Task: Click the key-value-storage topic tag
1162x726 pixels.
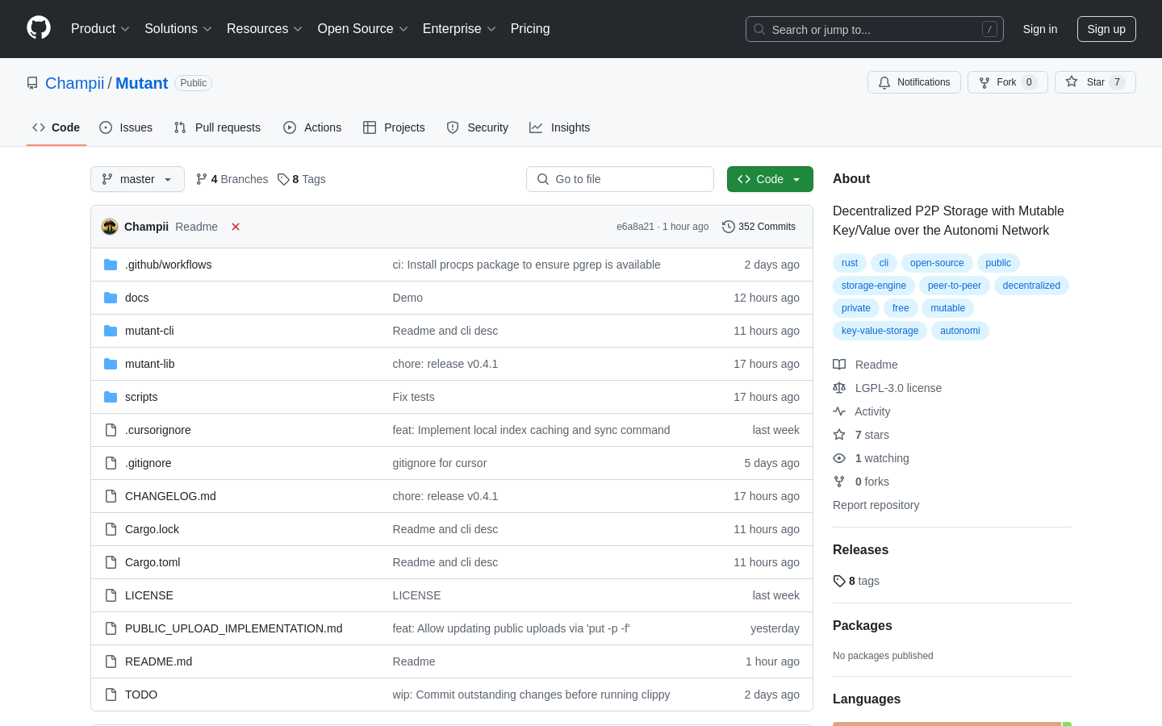Action: coord(880,331)
